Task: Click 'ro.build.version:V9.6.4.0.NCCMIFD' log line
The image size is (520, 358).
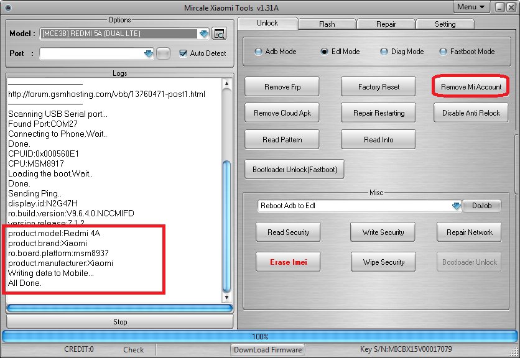Action: pyautogui.click(x=71, y=213)
